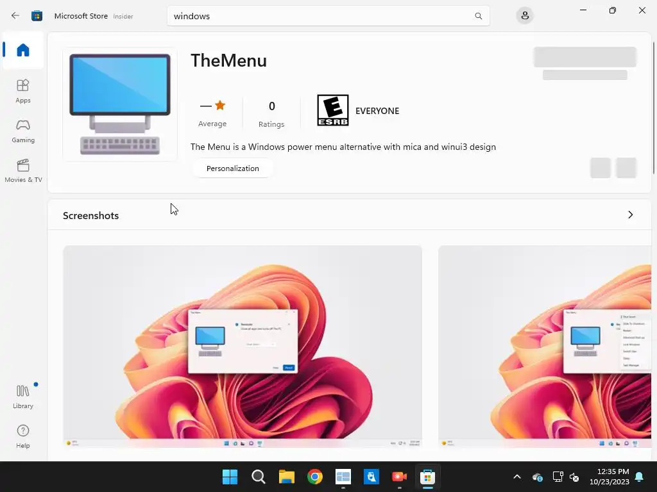Open taskbar Search
The height and width of the screenshot is (492, 657).
(258, 477)
